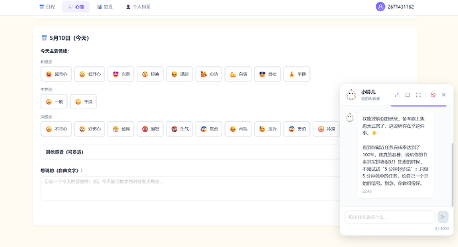The height and width of the screenshot is (247, 458).
Task: Click the 22:43 message timestamp
Action: 367,191
